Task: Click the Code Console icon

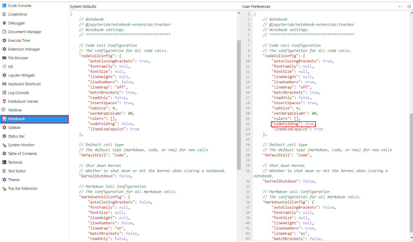Action: pyautogui.click(x=5, y=6)
